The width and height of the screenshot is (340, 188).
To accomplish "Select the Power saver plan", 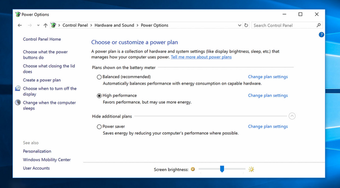I will [x=99, y=127].
